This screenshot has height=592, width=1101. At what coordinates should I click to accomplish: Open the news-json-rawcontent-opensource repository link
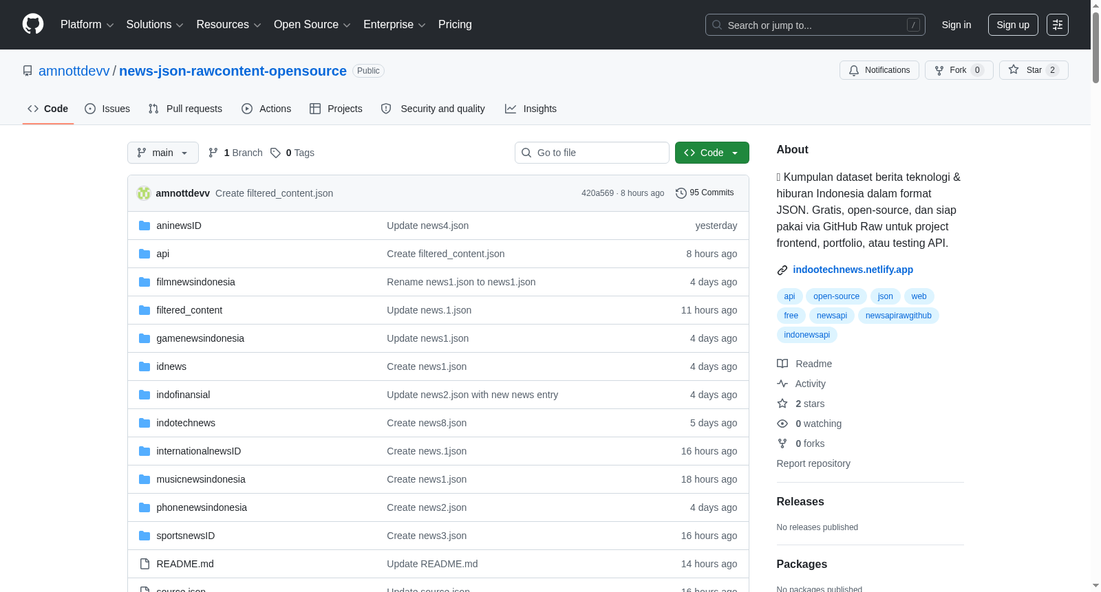pyautogui.click(x=233, y=71)
